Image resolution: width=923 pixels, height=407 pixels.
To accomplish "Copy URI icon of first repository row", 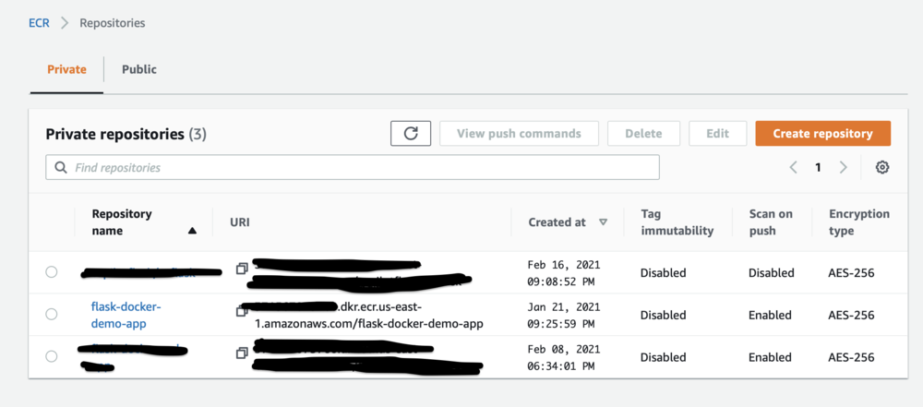I will [243, 268].
